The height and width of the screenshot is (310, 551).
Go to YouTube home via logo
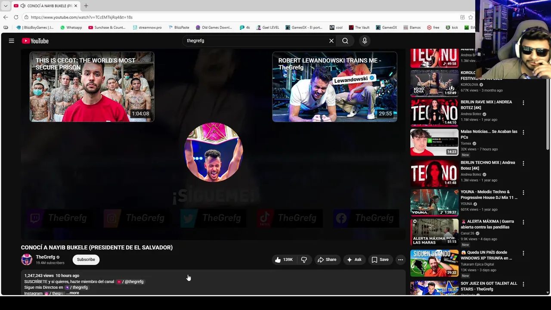35,41
